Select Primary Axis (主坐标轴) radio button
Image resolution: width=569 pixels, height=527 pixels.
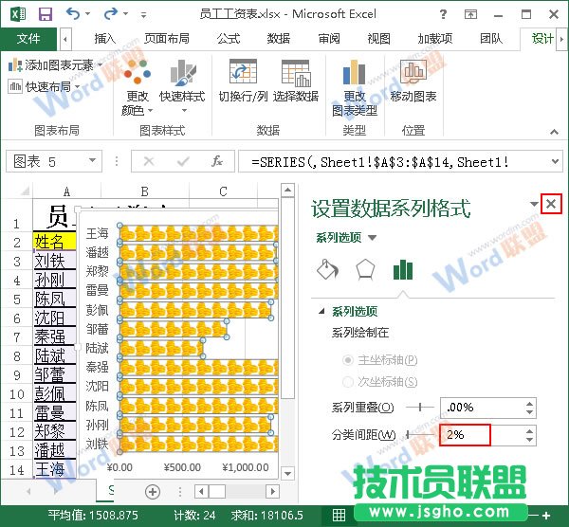point(348,360)
